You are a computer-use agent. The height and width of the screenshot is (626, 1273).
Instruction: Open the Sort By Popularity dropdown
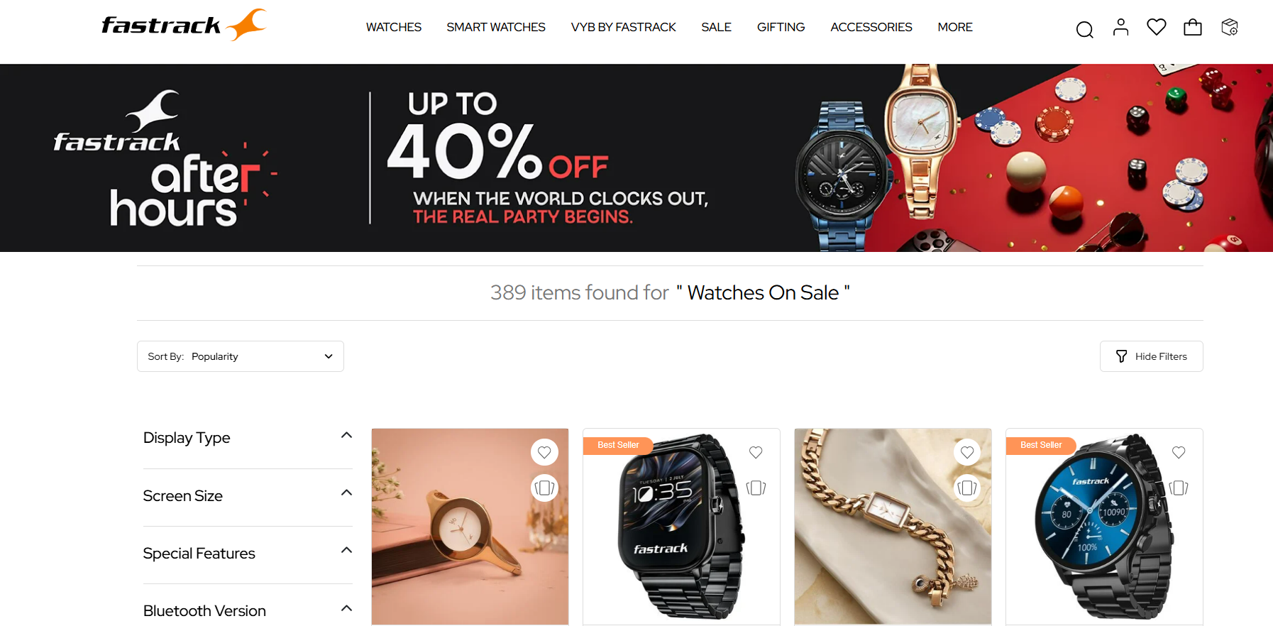point(241,356)
